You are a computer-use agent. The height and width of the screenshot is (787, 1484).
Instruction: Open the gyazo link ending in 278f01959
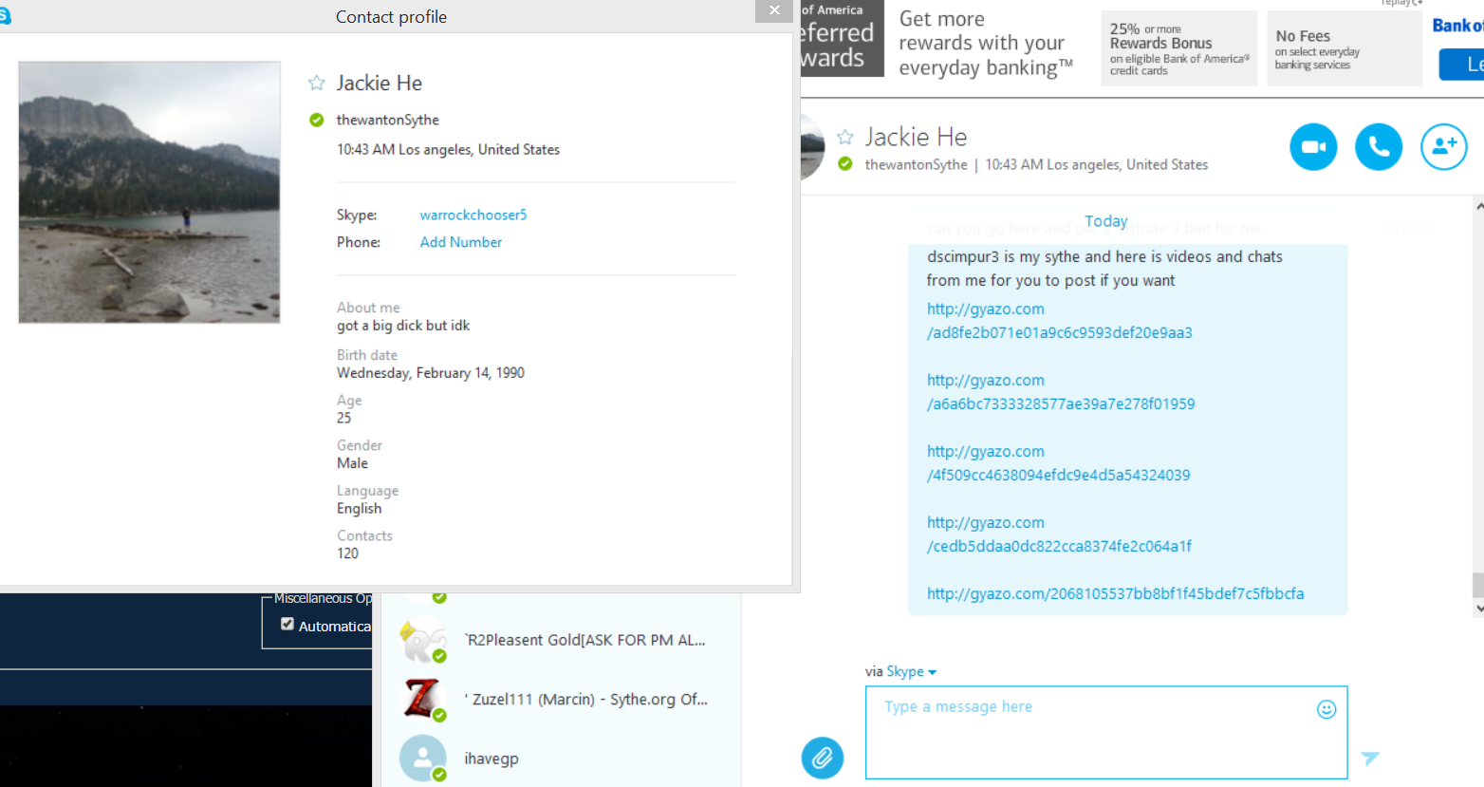[1061, 392]
